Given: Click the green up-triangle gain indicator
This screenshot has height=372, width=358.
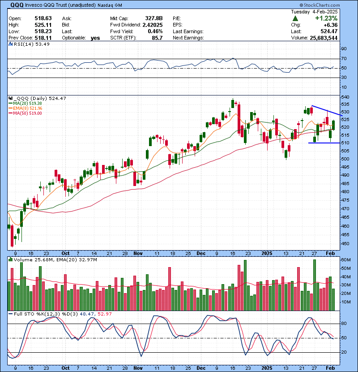Looking at the screenshot, I should 295,18.
